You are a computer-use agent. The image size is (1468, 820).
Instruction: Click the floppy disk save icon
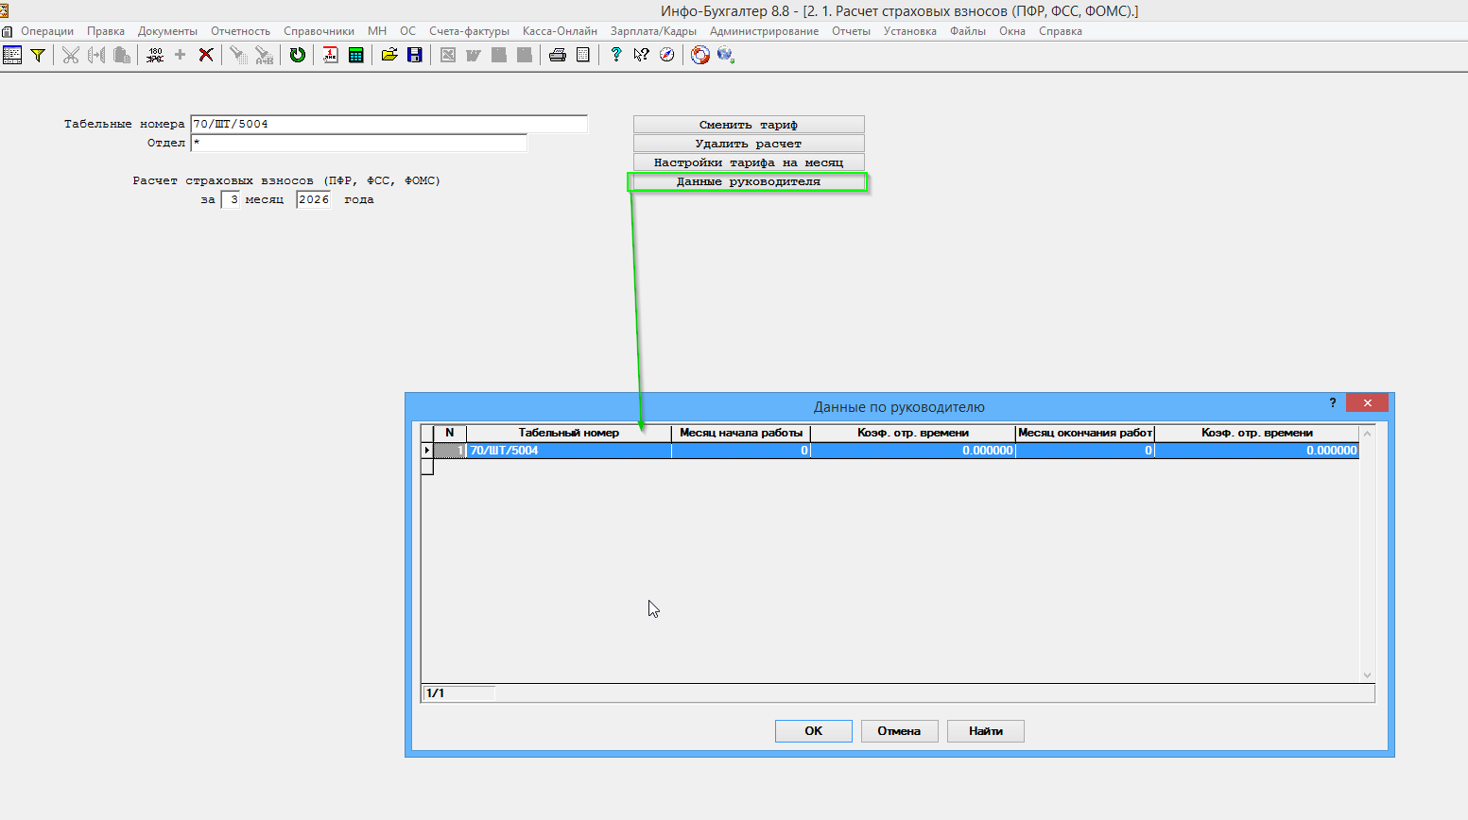tap(414, 55)
